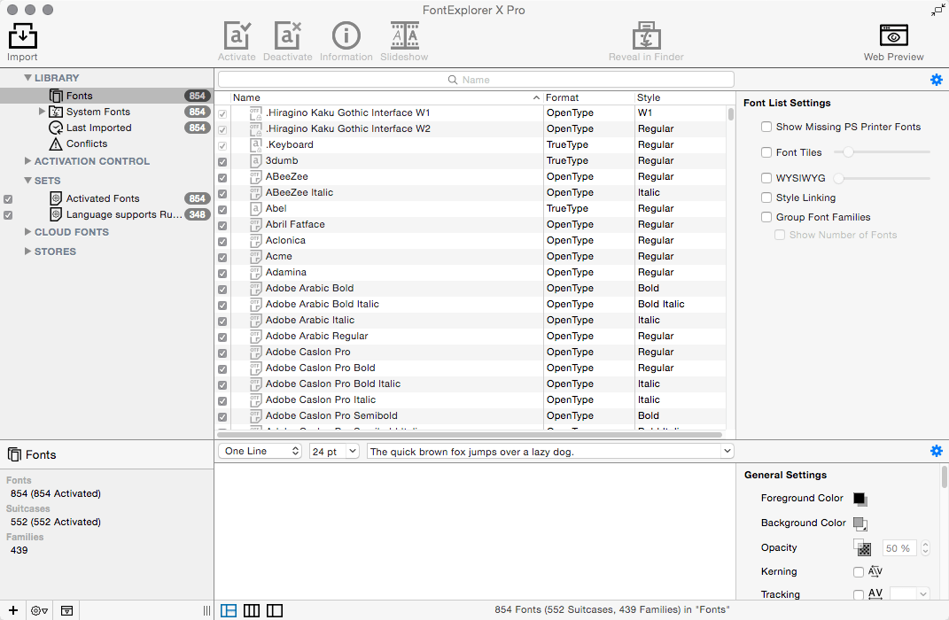Viewport: 949px width, 620px height.
Task: Switch to the first layout view icon
Action: tap(229, 610)
